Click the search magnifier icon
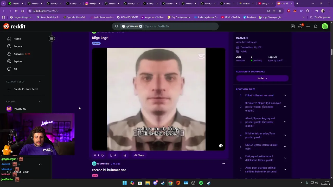This screenshot has height=187, width=333. (117, 26)
